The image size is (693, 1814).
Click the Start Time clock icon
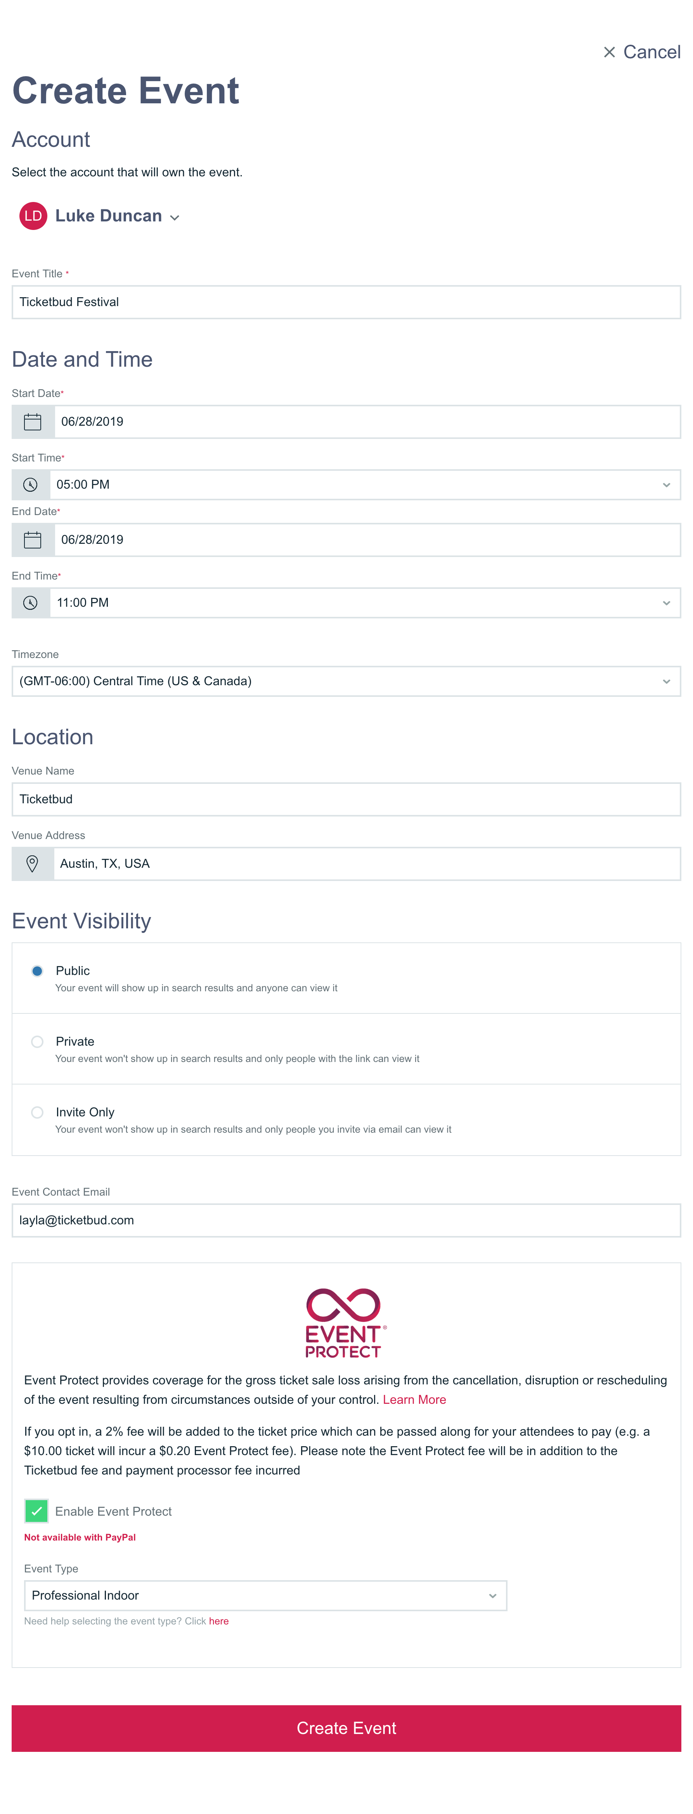pyautogui.click(x=30, y=484)
